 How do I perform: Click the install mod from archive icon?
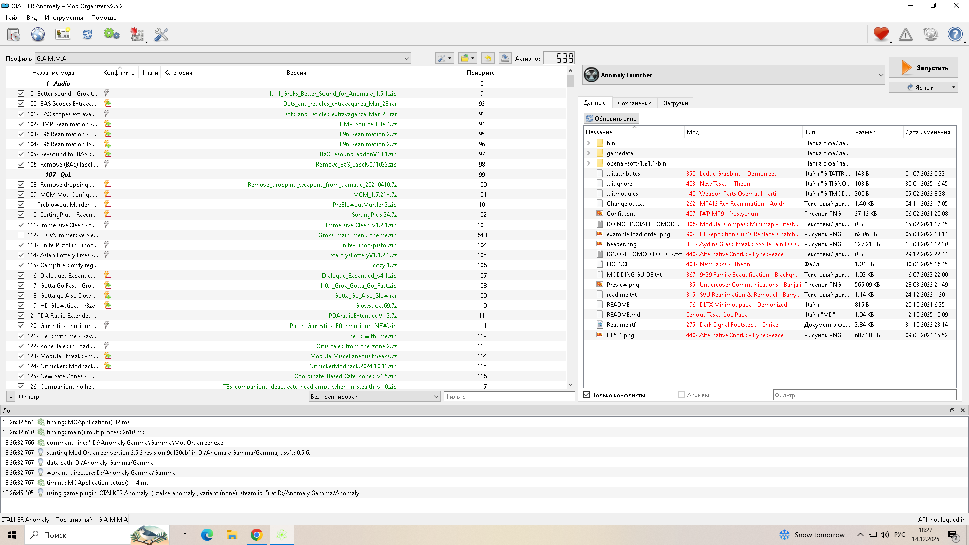(14, 34)
